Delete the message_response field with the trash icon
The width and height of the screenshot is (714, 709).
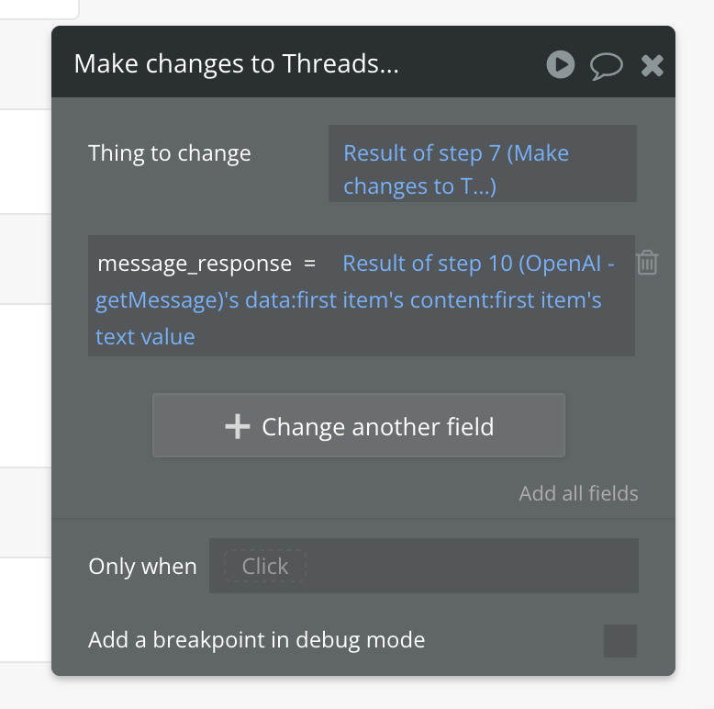tap(647, 263)
